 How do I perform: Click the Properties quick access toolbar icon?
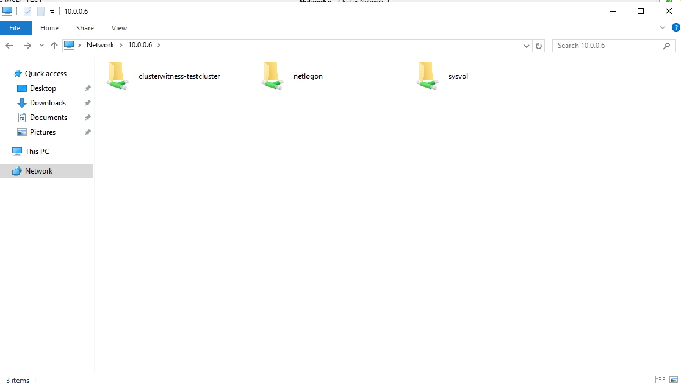(x=27, y=12)
